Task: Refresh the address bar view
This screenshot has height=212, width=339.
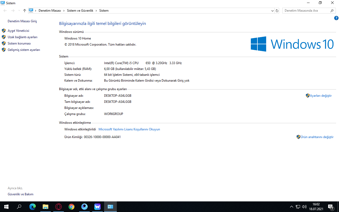Action: point(277,11)
